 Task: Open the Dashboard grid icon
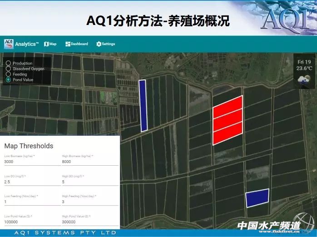[68, 44]
